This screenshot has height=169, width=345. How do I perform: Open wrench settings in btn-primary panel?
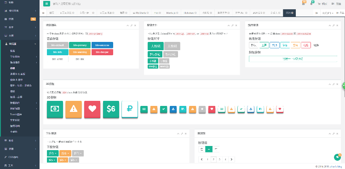(132, 26)
